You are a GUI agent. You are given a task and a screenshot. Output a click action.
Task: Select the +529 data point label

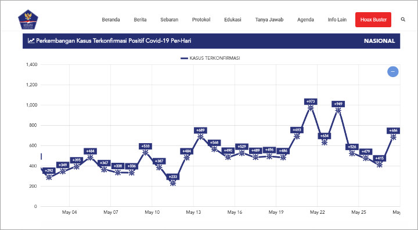(x=242, y=147)
